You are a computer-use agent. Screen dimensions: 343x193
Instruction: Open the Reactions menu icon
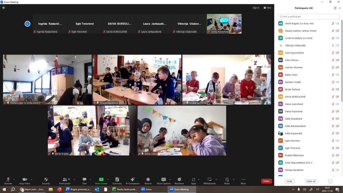[179, 180]
